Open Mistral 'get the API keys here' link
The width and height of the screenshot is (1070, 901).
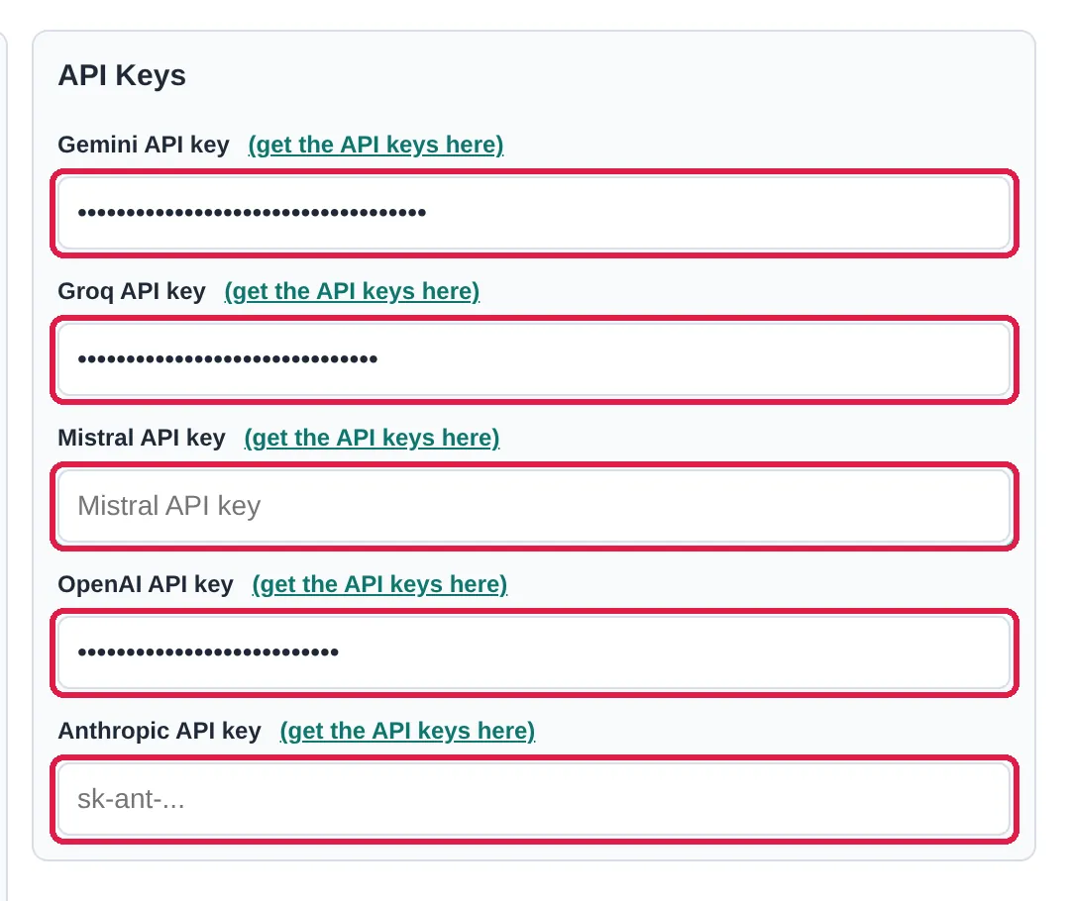372,438
